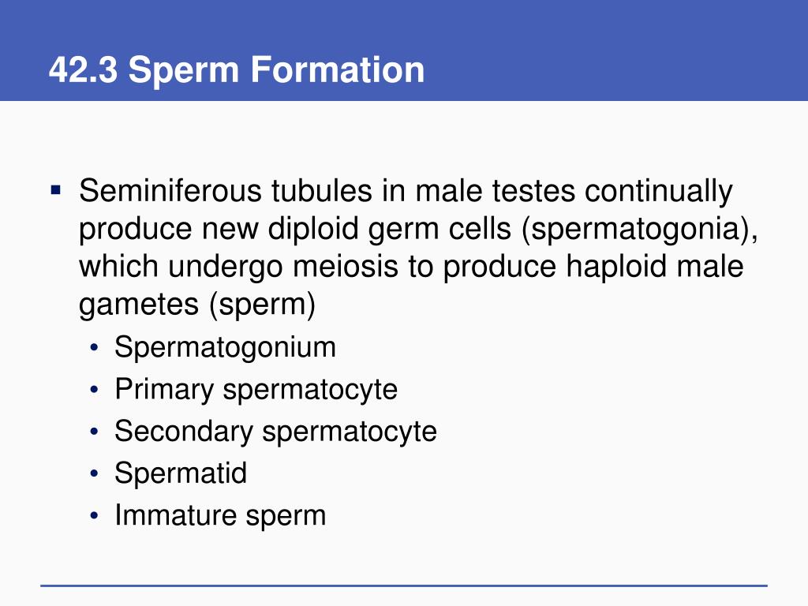Click the "(sperm)" text in parentheses
The width and height of the screenshot is (808, 606).
click(x=262, y=305)
